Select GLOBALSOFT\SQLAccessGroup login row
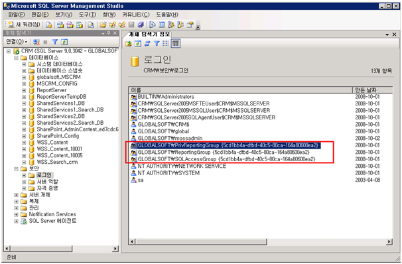This screenshot has width=402, height=264. pos(226,159)
